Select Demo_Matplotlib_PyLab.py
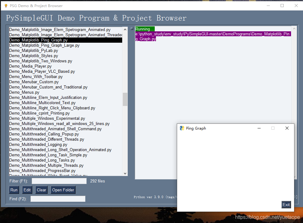Viewport: 303px width, 223px height. click(x=65, y=50)
